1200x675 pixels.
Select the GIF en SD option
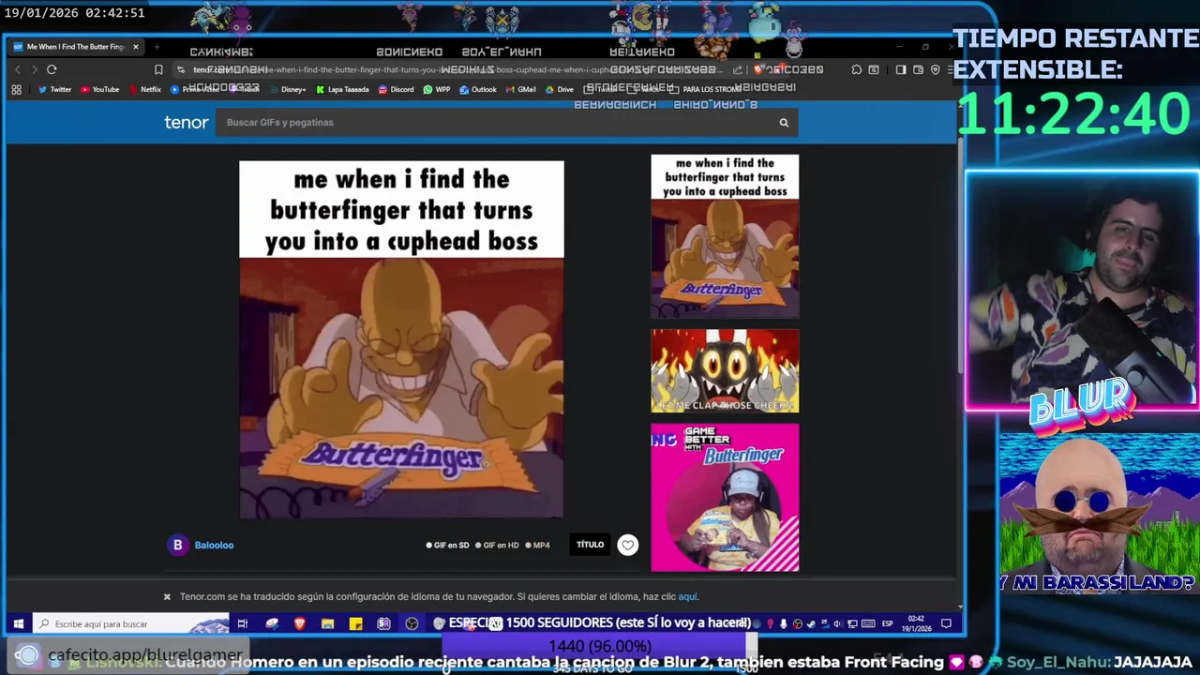click(x=447, y=545)
